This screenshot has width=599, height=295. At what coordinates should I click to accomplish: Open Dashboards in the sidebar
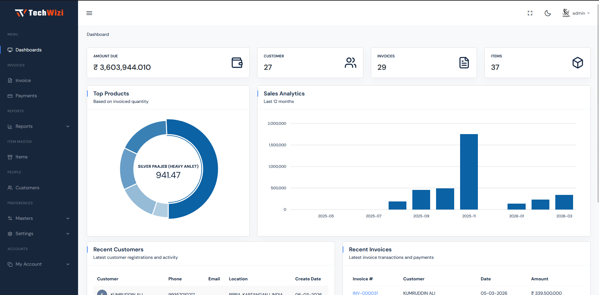pos(28,50)
